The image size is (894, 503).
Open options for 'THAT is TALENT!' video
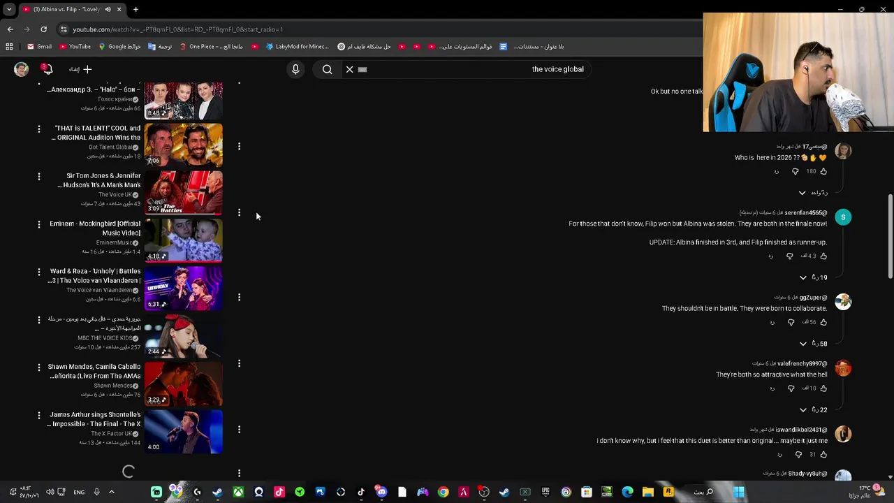click(39, 129)
